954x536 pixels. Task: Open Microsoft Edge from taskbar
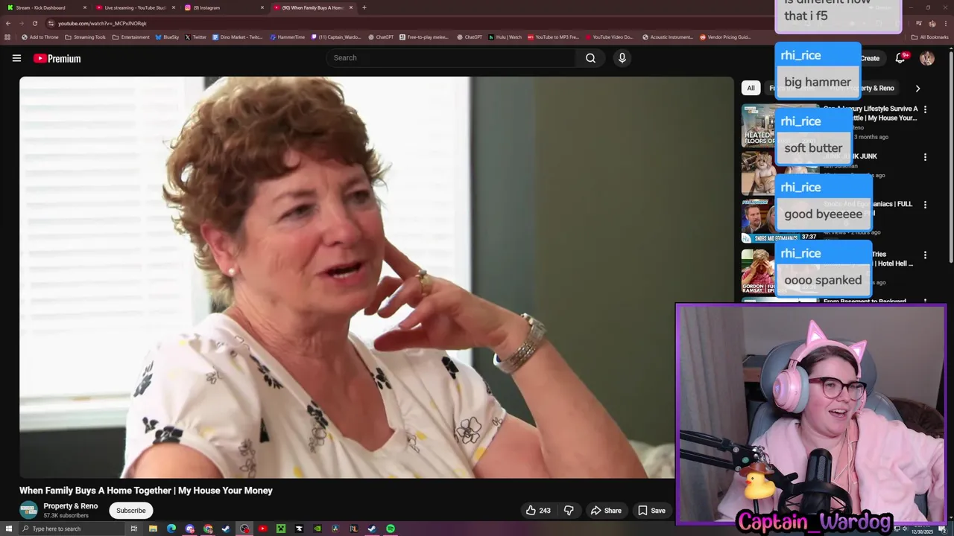click(171, 529)
